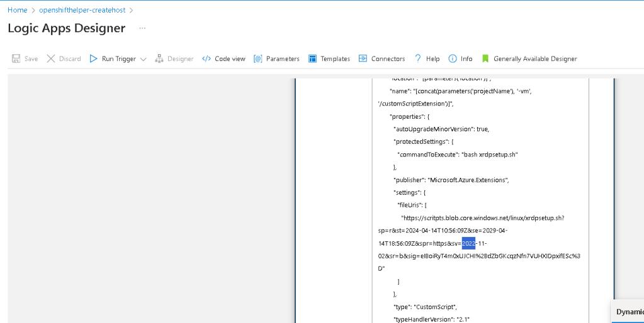The height and width of the screenshot is (323, 644).
Task: Click Generally Available Designer label
Action: [535, 58]
